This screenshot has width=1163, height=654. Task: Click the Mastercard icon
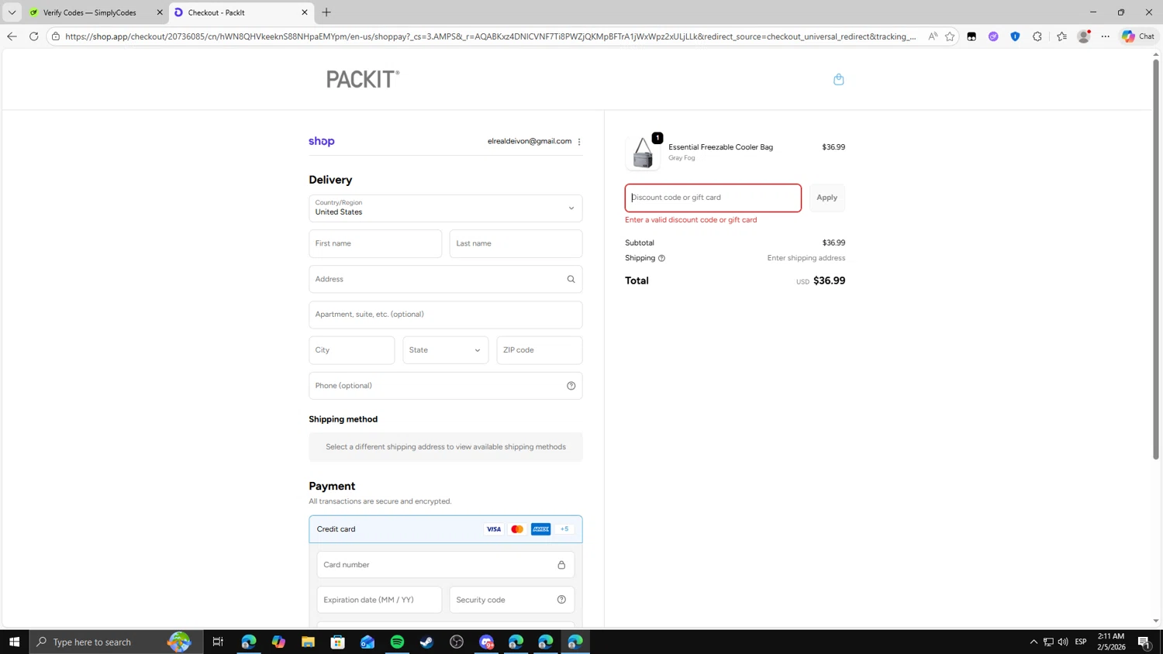(517, 529)
